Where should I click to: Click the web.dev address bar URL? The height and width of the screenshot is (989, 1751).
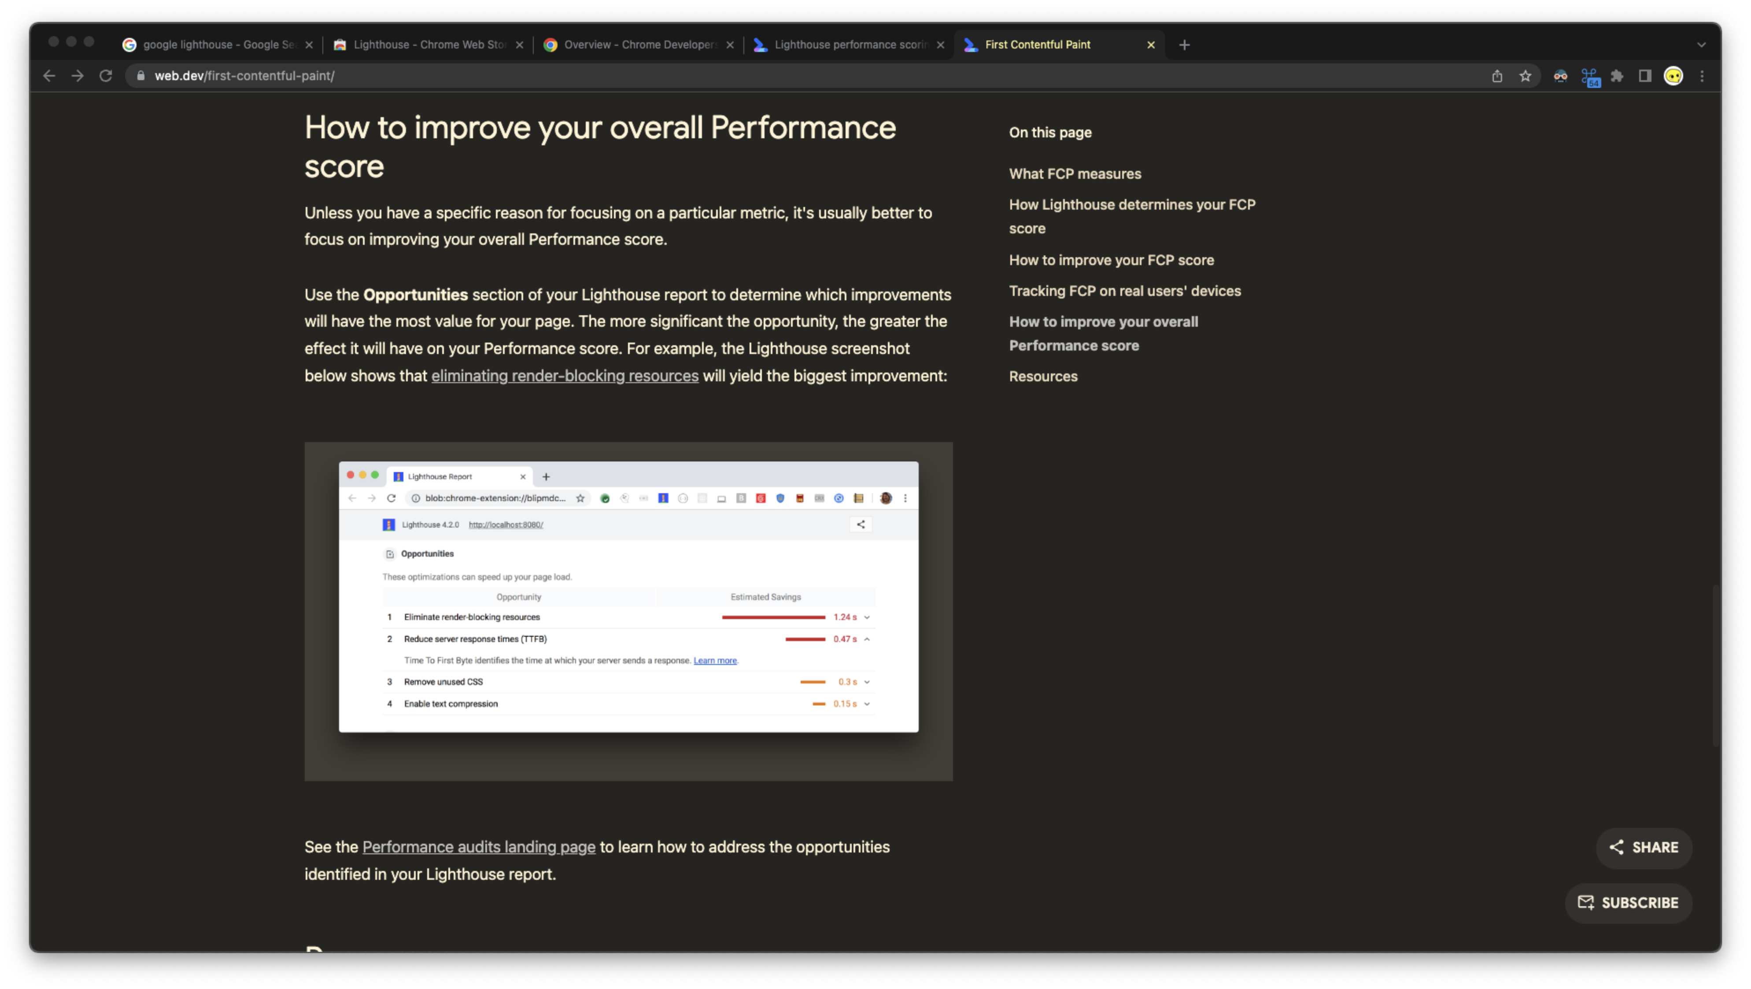point(245,76)
